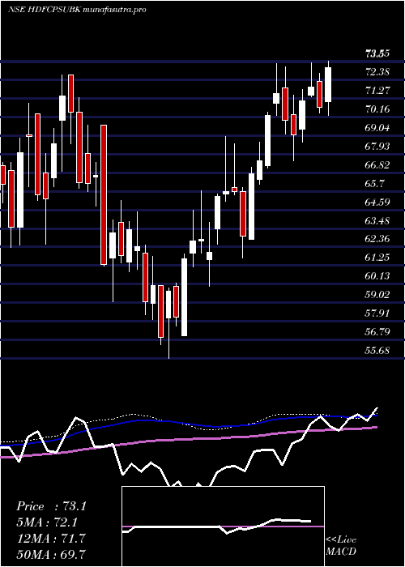Click the '50MA : 69.7' readout

click(51, 554)
